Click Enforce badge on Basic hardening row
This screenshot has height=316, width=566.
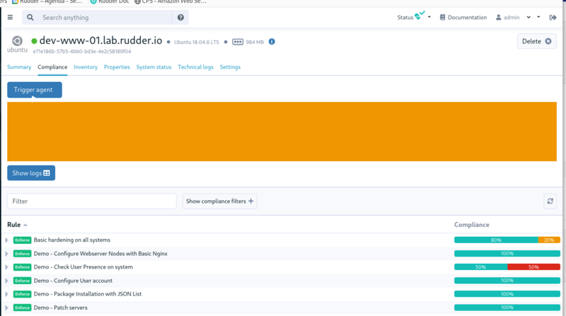[22, 240]
